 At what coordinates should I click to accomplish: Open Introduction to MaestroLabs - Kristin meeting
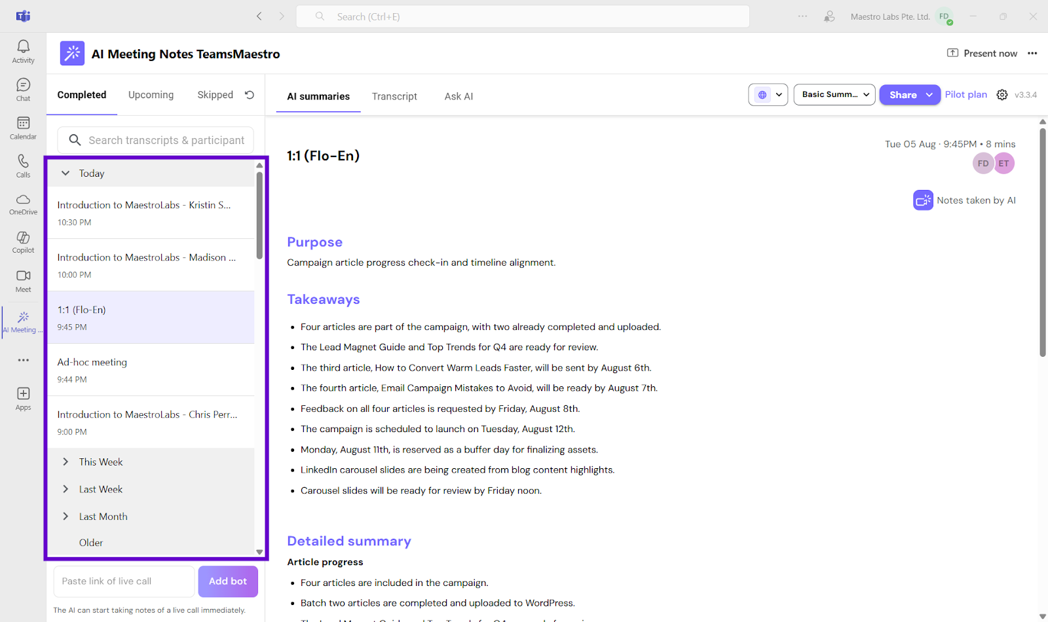tap(151, 213)
